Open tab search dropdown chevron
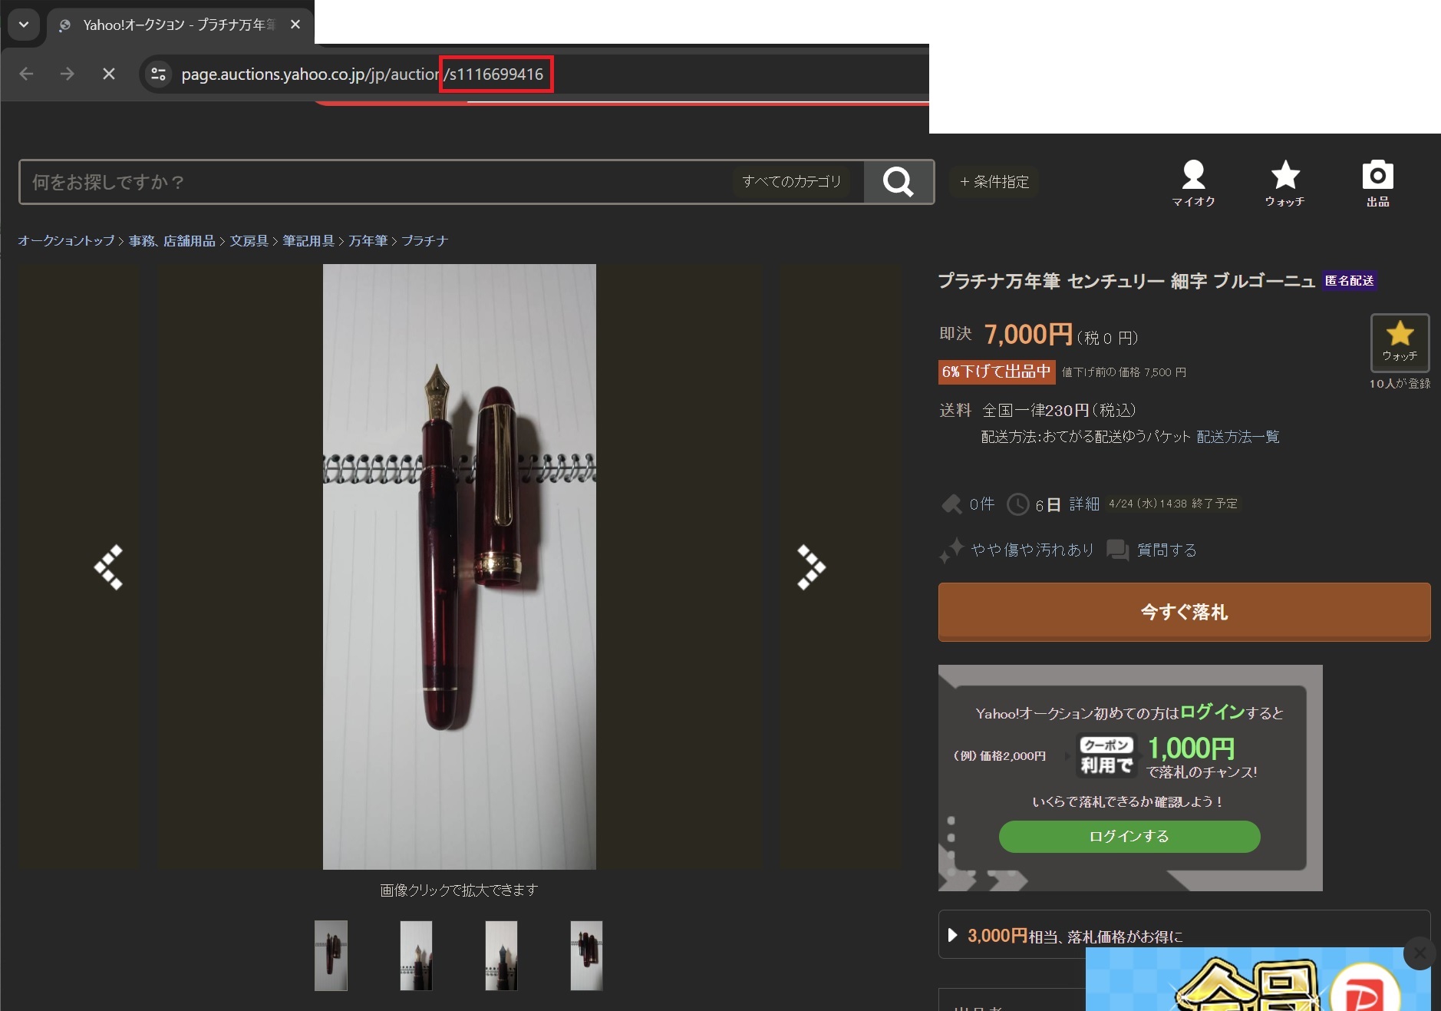This screenshot has height=1011, width=1441. pos(24,25)
